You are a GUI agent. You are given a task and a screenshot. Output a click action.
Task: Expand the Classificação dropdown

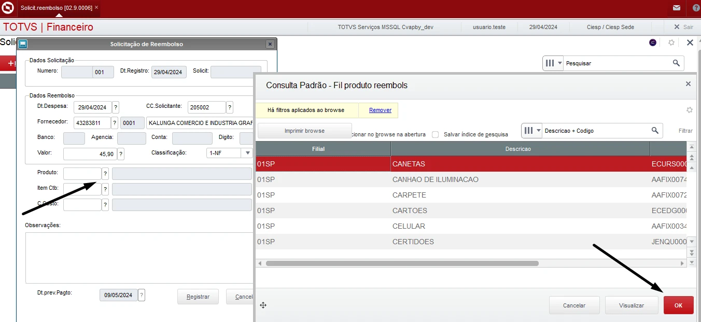[247, 153]
